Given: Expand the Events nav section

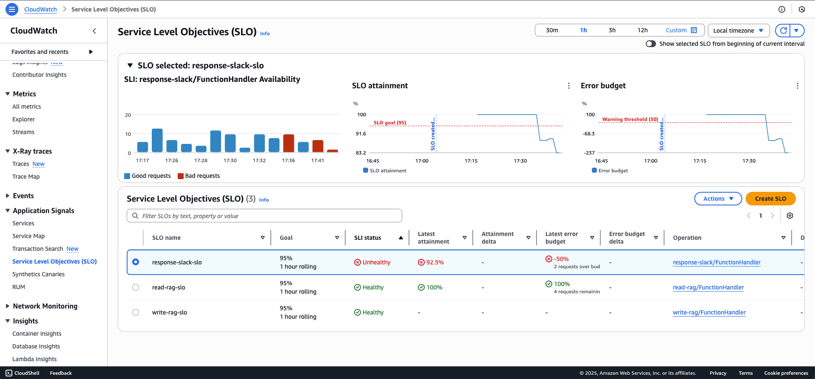Looking at the screenshot, I should tap(8, 196).
